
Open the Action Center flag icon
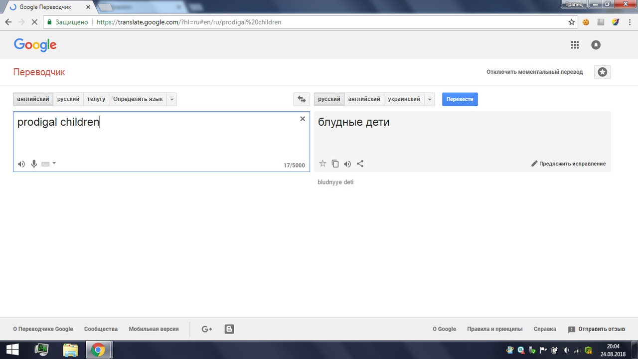pyautogui.click(x=544, y=350)
